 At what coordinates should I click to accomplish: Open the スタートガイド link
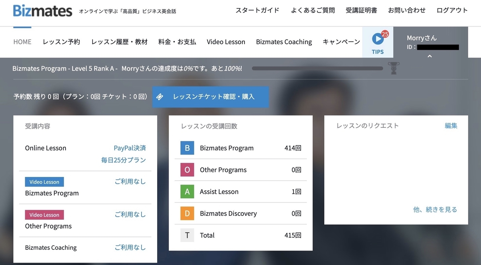(257, 10)
